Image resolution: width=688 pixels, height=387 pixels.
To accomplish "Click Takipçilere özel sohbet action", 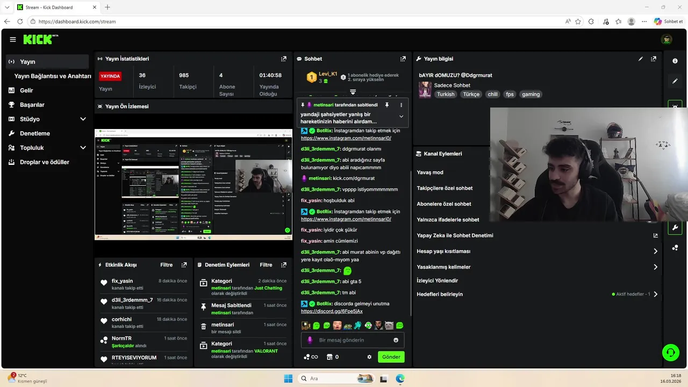I will pyautogui.click(x=445, y=188).
